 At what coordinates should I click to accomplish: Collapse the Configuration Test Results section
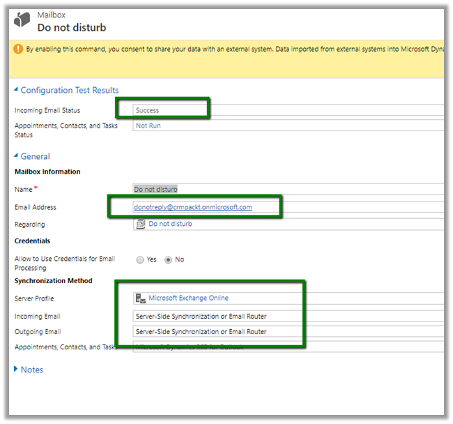17,90
